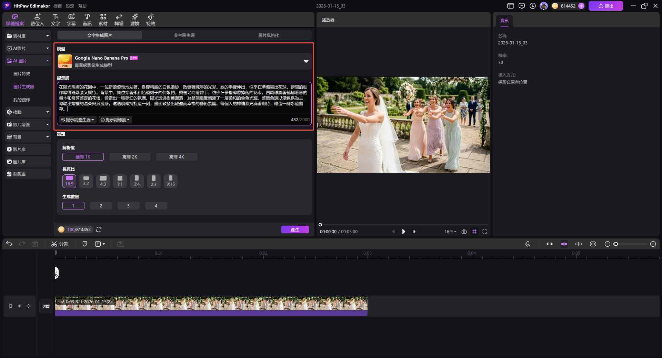Take a snapshot with the camera icon
The height and width of the screenshot is (358, 662).
click(x=464, y=232)
